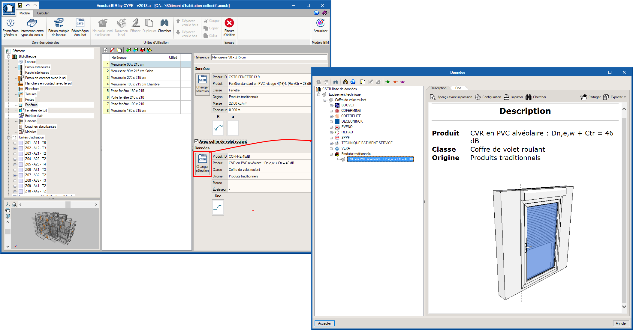Click 3D view horizontal scrollbar thumb
This screenshot has height=330, width=633.
[68, 205]
